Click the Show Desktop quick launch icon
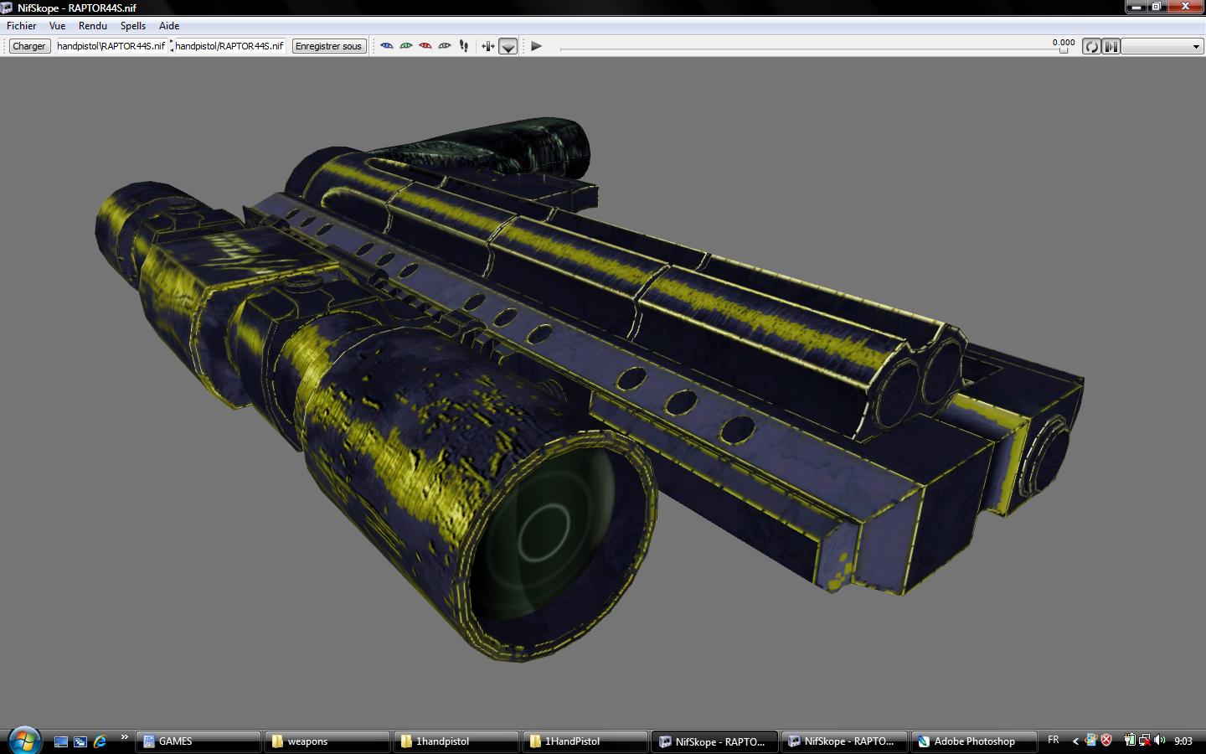This screenshot has width=1206, height=754. pyautogui.click(x=61, y=741)
